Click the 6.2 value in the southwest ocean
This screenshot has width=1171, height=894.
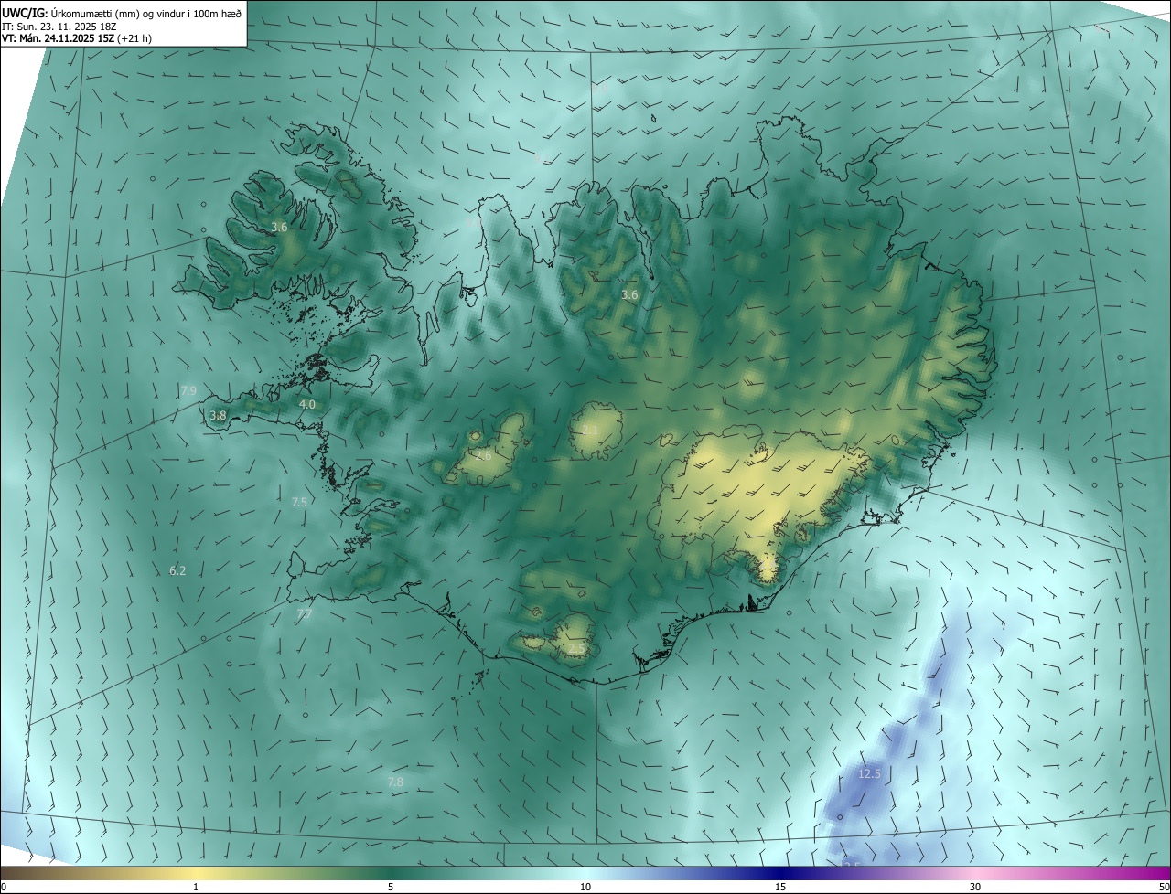(177, 571)
